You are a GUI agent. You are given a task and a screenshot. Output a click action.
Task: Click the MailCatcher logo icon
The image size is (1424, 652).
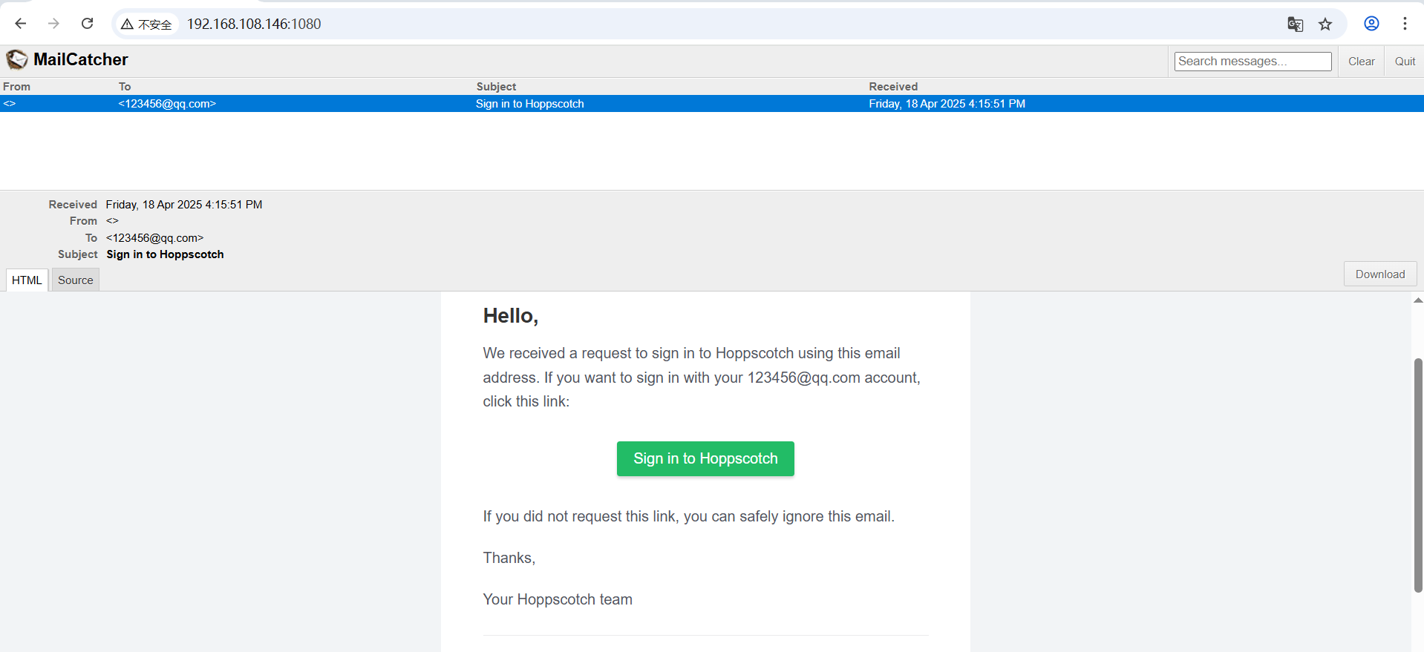click(17, 59)
